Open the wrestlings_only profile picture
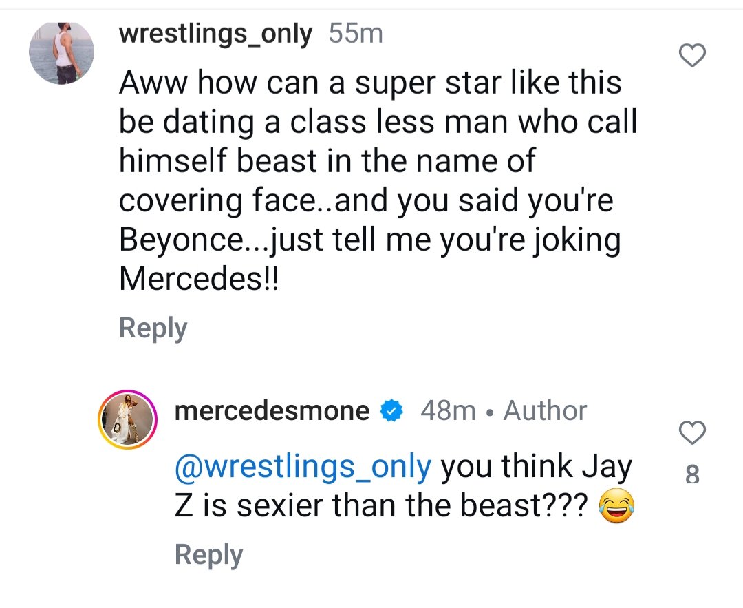The image size is (743, 608). point(62,53)
